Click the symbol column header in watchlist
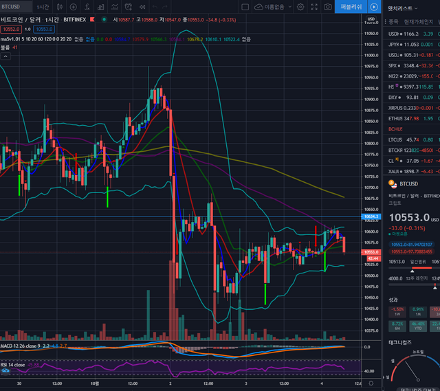The image size is (440, 391). pos(393,22)
